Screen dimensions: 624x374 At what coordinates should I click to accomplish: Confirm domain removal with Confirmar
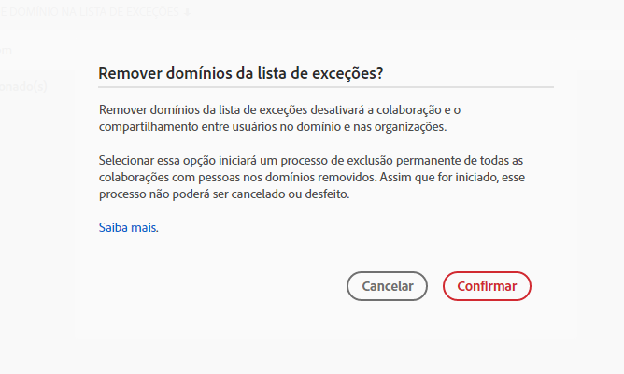(487, 286)
